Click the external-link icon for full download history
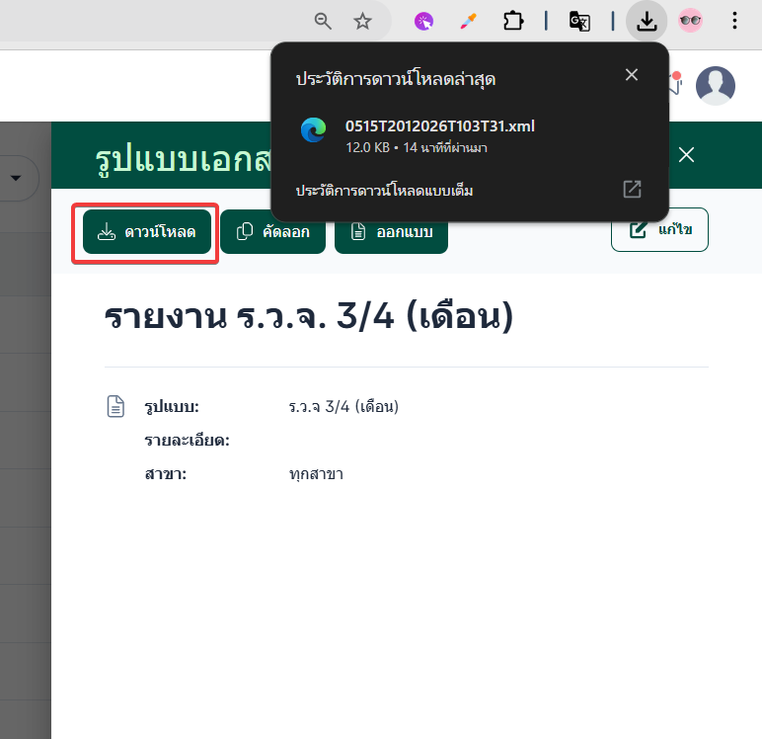The image size is (762, 739). pos(633,190)
